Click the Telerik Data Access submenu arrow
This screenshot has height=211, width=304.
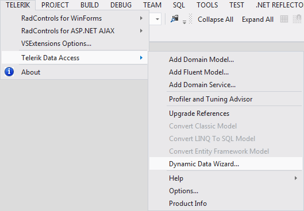141,58
